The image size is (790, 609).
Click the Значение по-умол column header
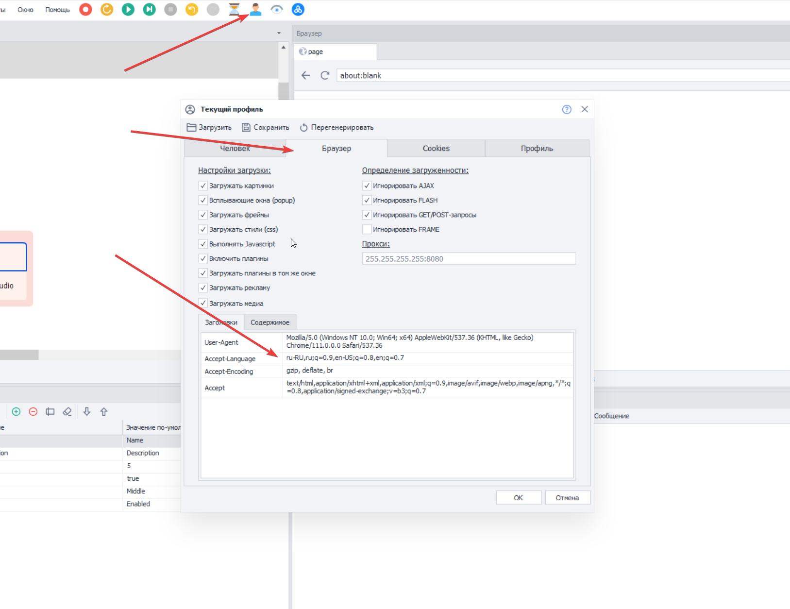pyautogui.click(x=153, y=427)
